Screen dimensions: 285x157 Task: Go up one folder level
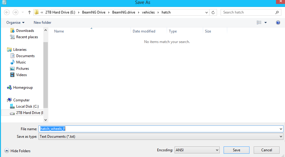[29, 12]
